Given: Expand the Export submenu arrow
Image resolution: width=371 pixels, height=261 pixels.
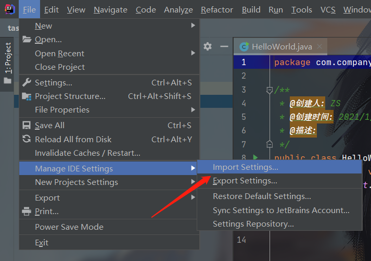Looking at the screenshot, I should (193, 197).
